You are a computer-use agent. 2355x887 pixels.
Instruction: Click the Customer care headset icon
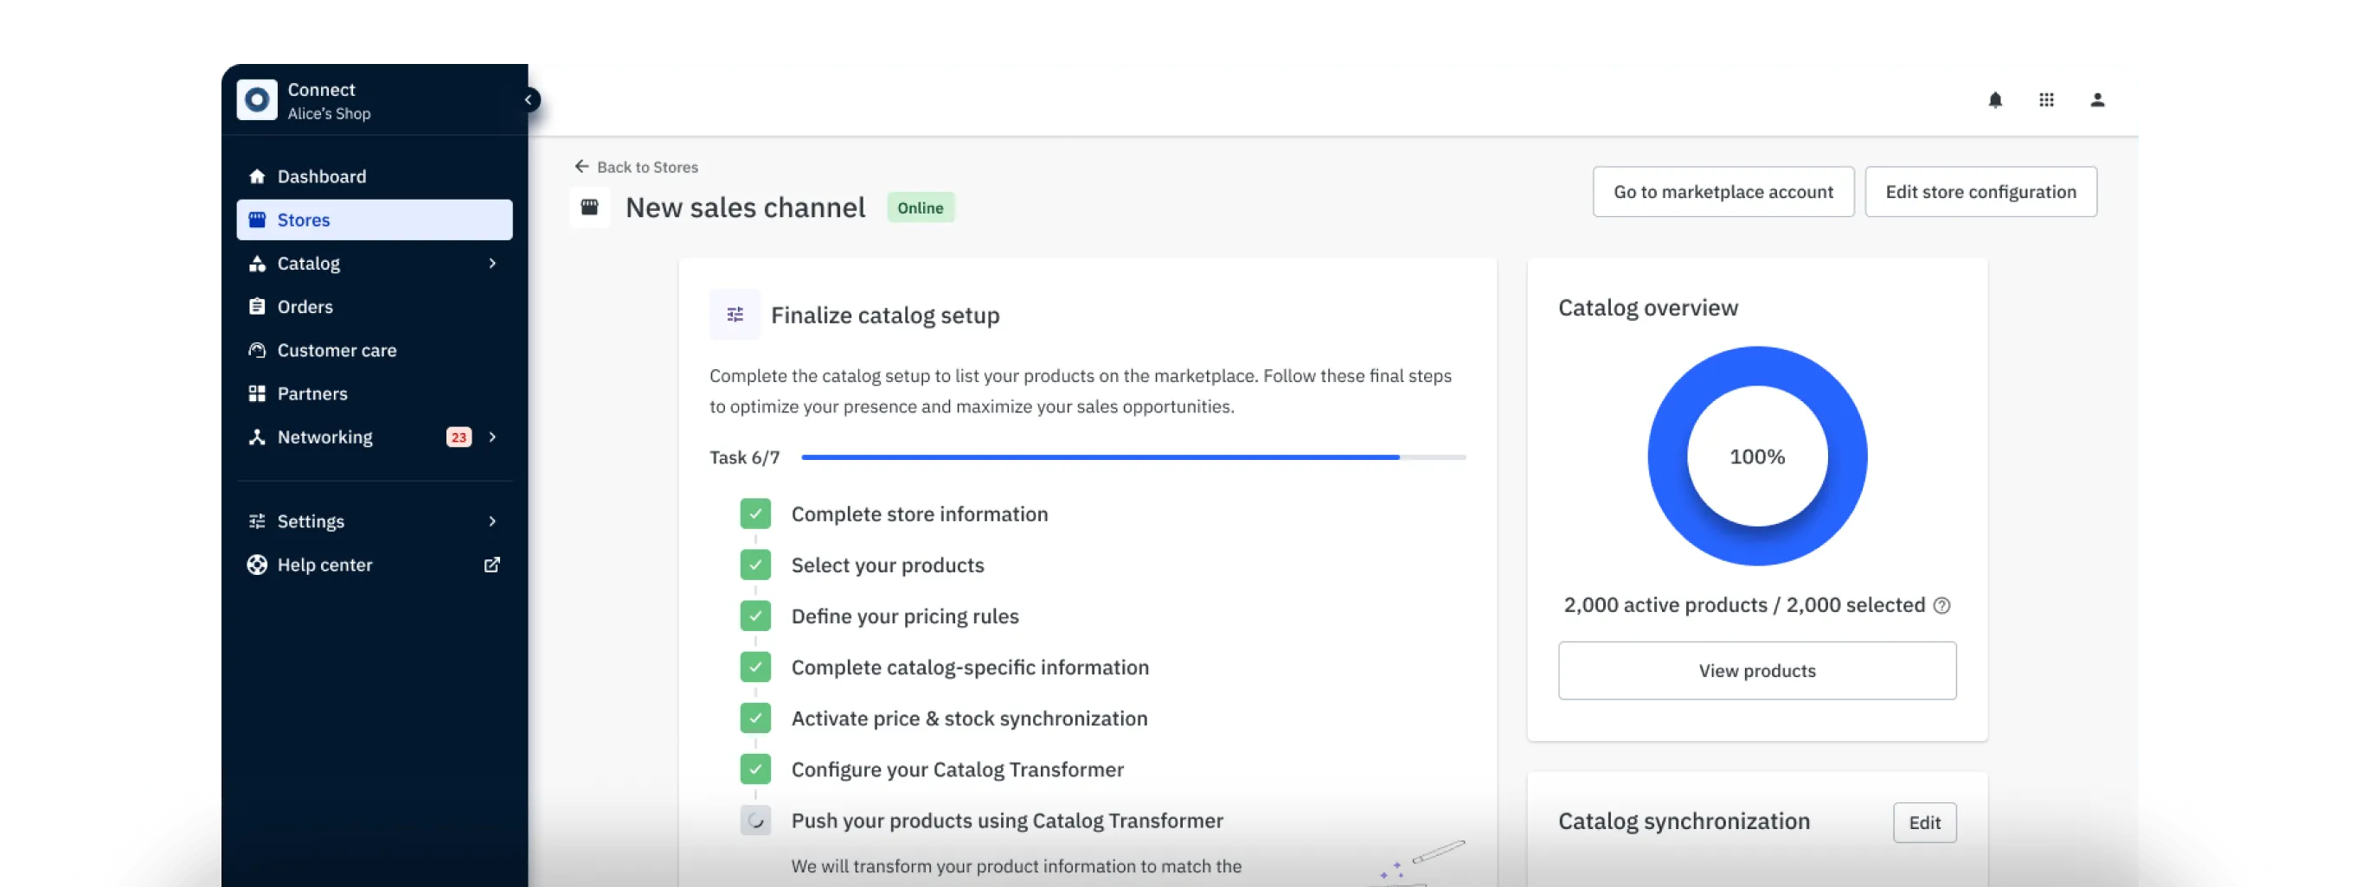(257, 350)
